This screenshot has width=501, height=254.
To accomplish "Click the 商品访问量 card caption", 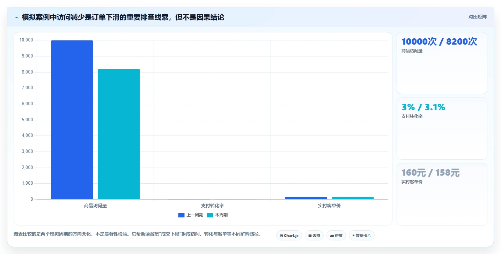I will click(x=412, y=51).
